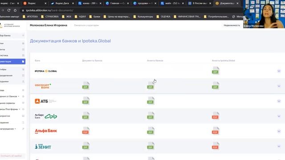Click the АТБ bank logo
This screenshot has height=160, width=285.
coord(45,101)
